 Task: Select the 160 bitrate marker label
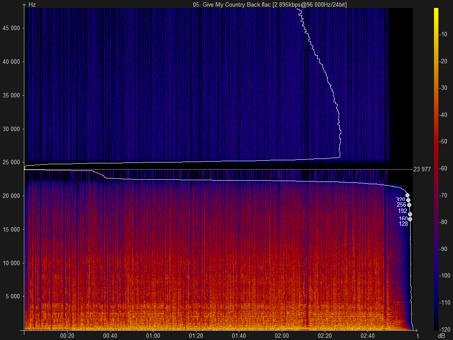click(x=403, y=219)
